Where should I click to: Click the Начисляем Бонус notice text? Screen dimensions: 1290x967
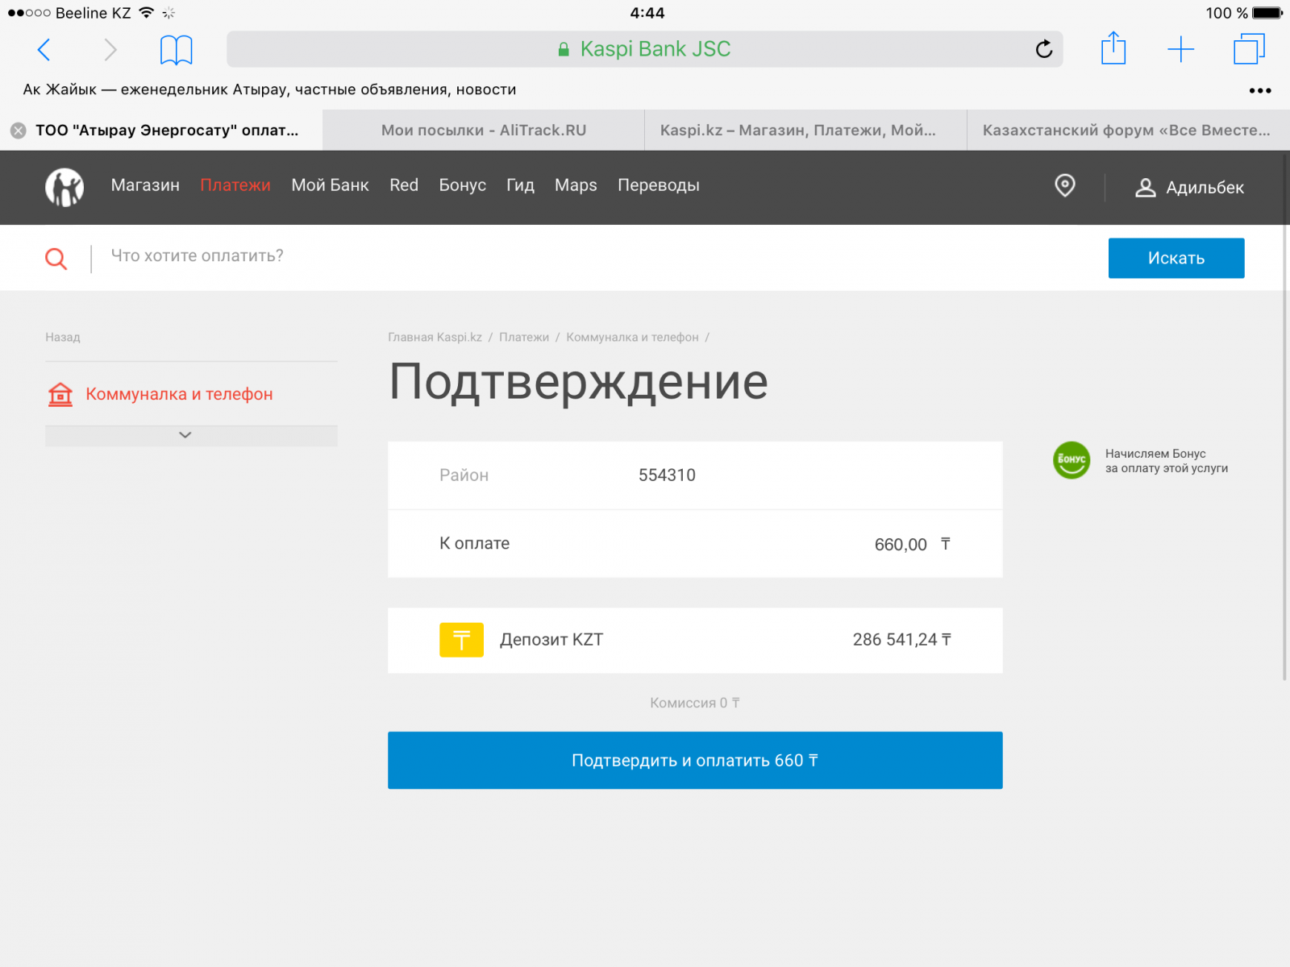(x=1167, y=461)
